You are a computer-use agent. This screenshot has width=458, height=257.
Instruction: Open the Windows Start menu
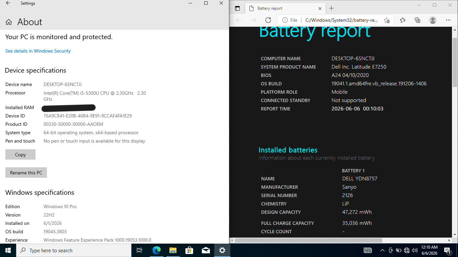[8, 250]
